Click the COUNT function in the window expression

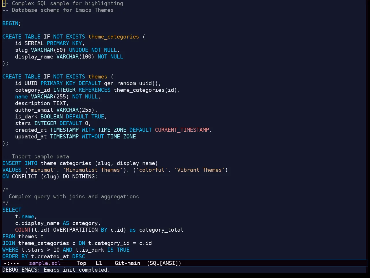click(x=23, y=230)
